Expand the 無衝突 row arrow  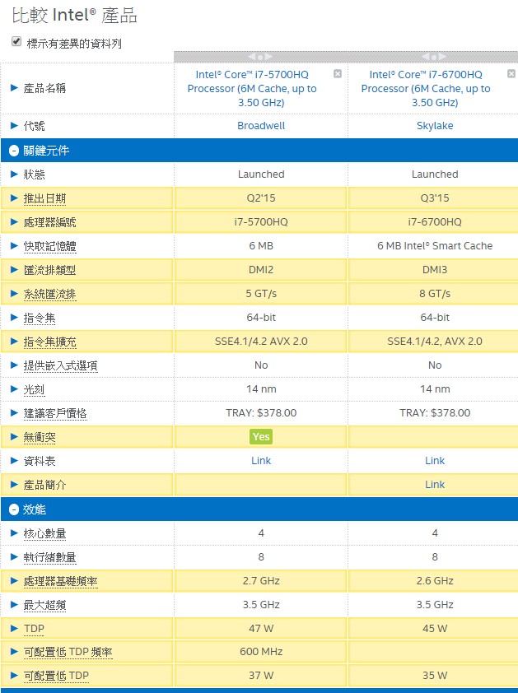click(14, 437)
